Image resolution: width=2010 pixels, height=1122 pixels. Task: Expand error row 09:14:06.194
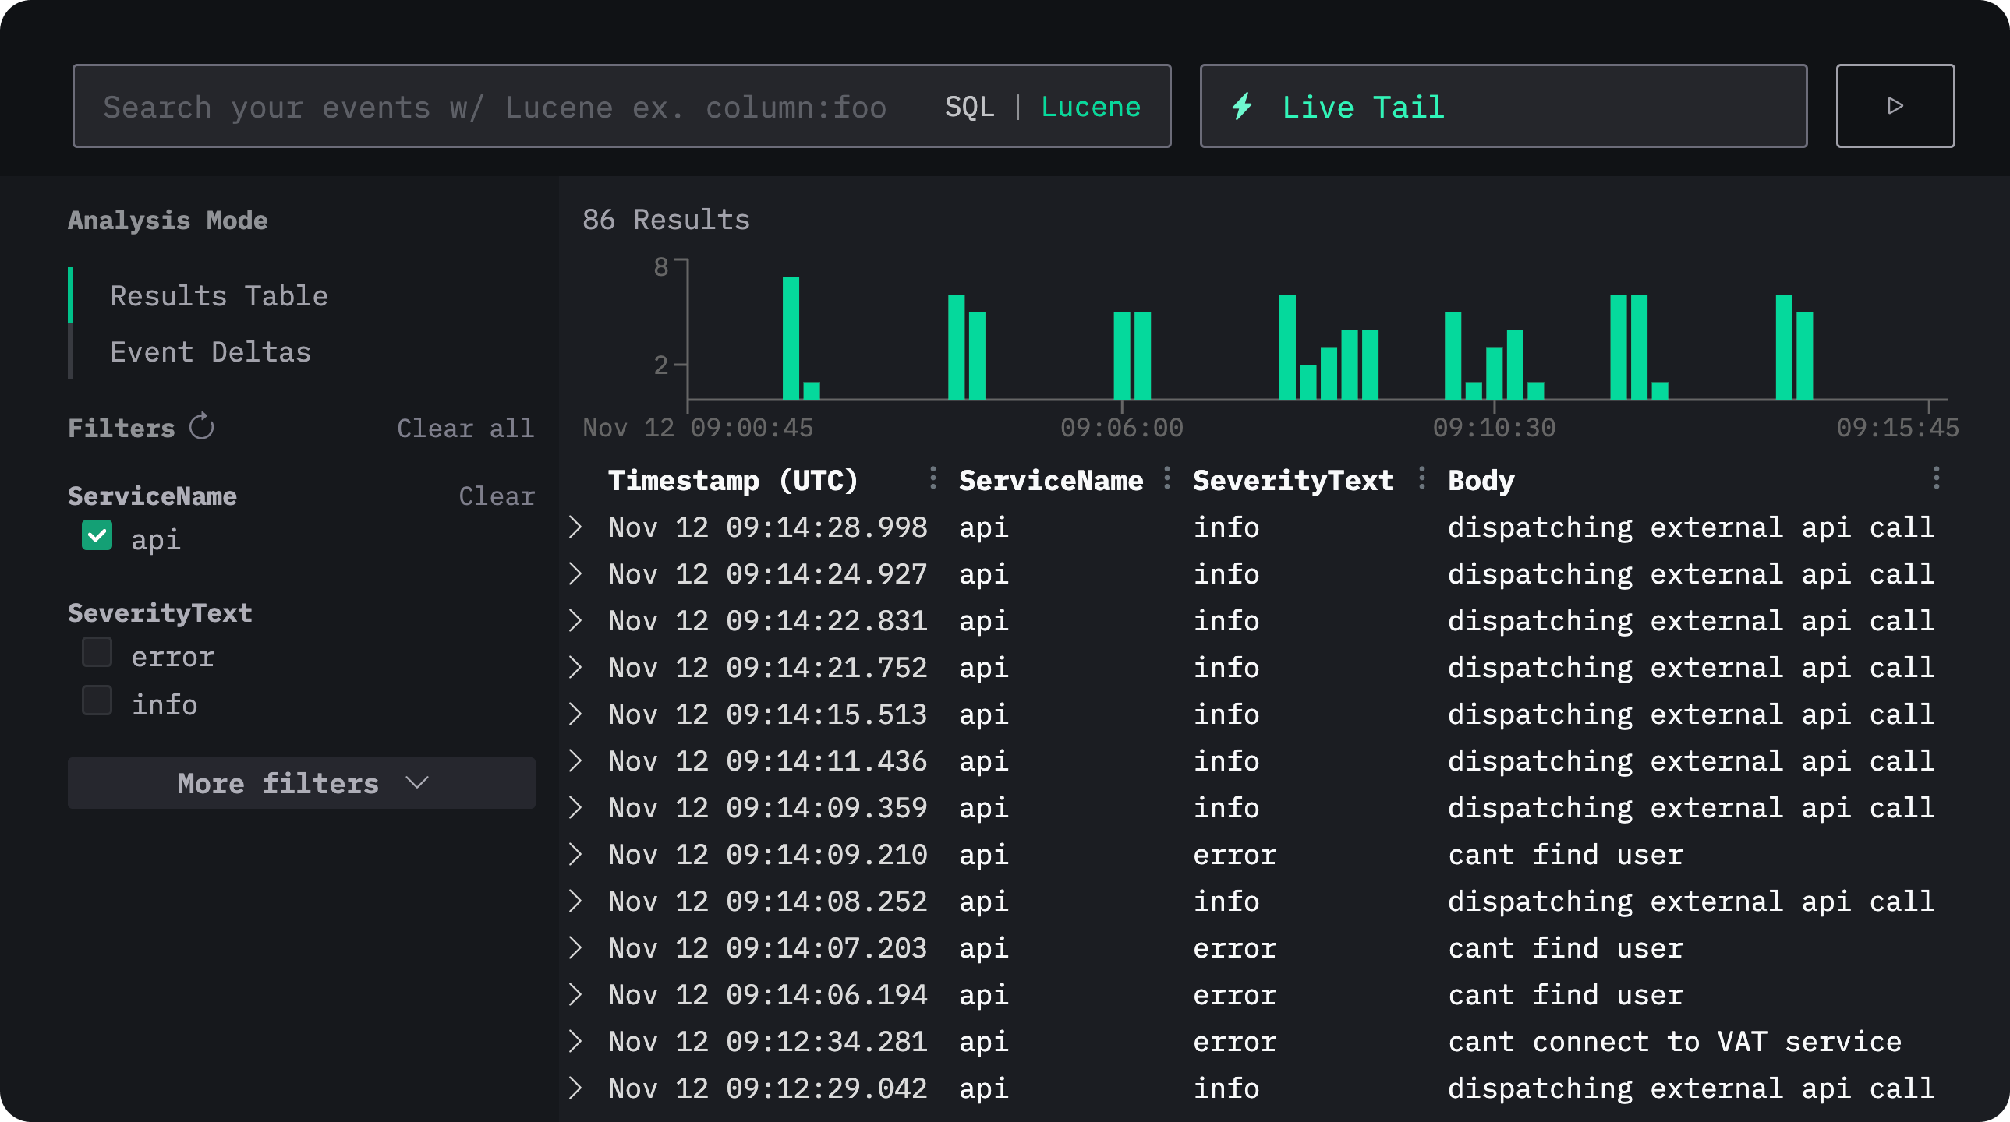576,995
